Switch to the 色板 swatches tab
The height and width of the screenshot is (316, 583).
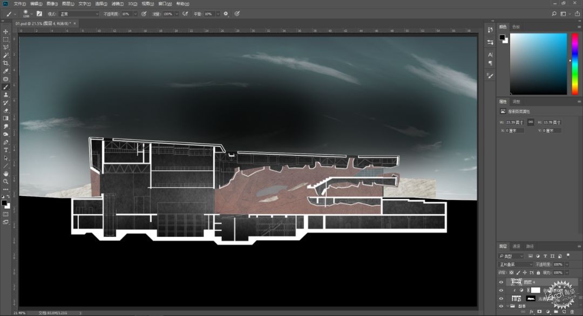516,27
